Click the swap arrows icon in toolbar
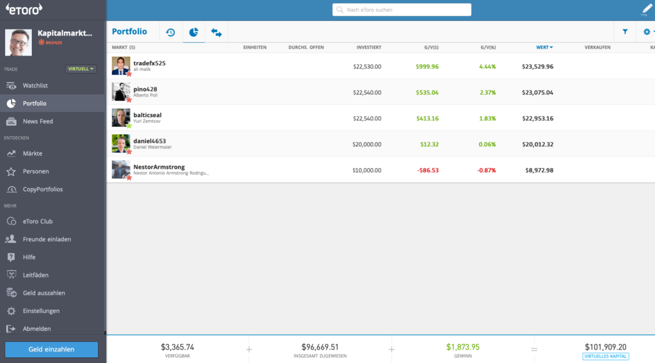655x363 pixels. 216,32
